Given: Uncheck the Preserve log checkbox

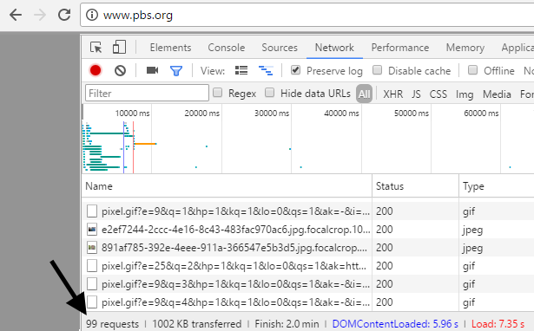Looking at the screenshot, I should 295,70.
